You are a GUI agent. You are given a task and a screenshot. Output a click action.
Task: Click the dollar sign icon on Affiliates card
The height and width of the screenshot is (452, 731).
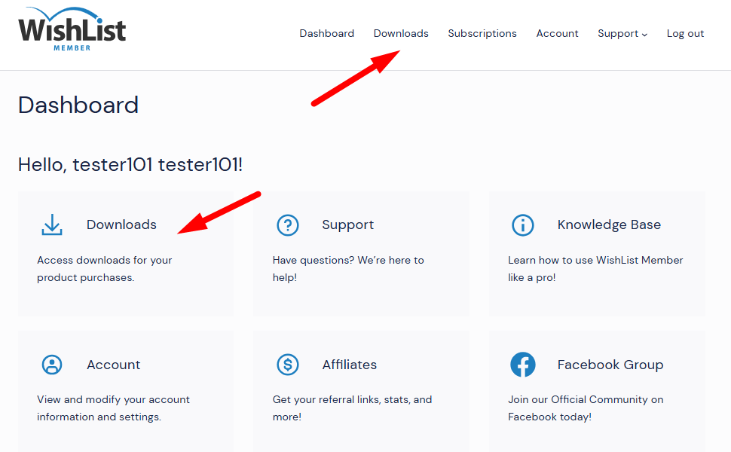point(287,365)
